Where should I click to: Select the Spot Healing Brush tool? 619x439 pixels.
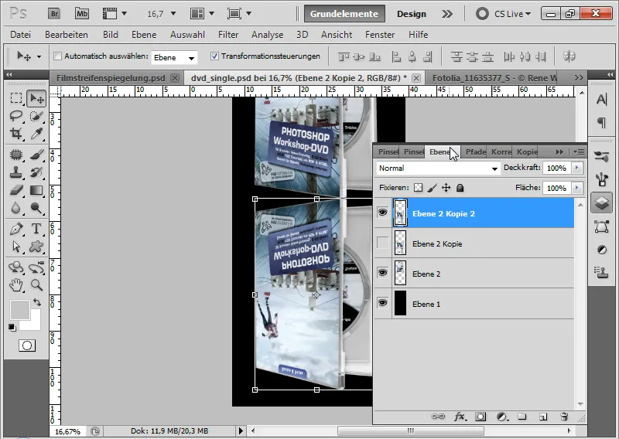pos(15,155)
